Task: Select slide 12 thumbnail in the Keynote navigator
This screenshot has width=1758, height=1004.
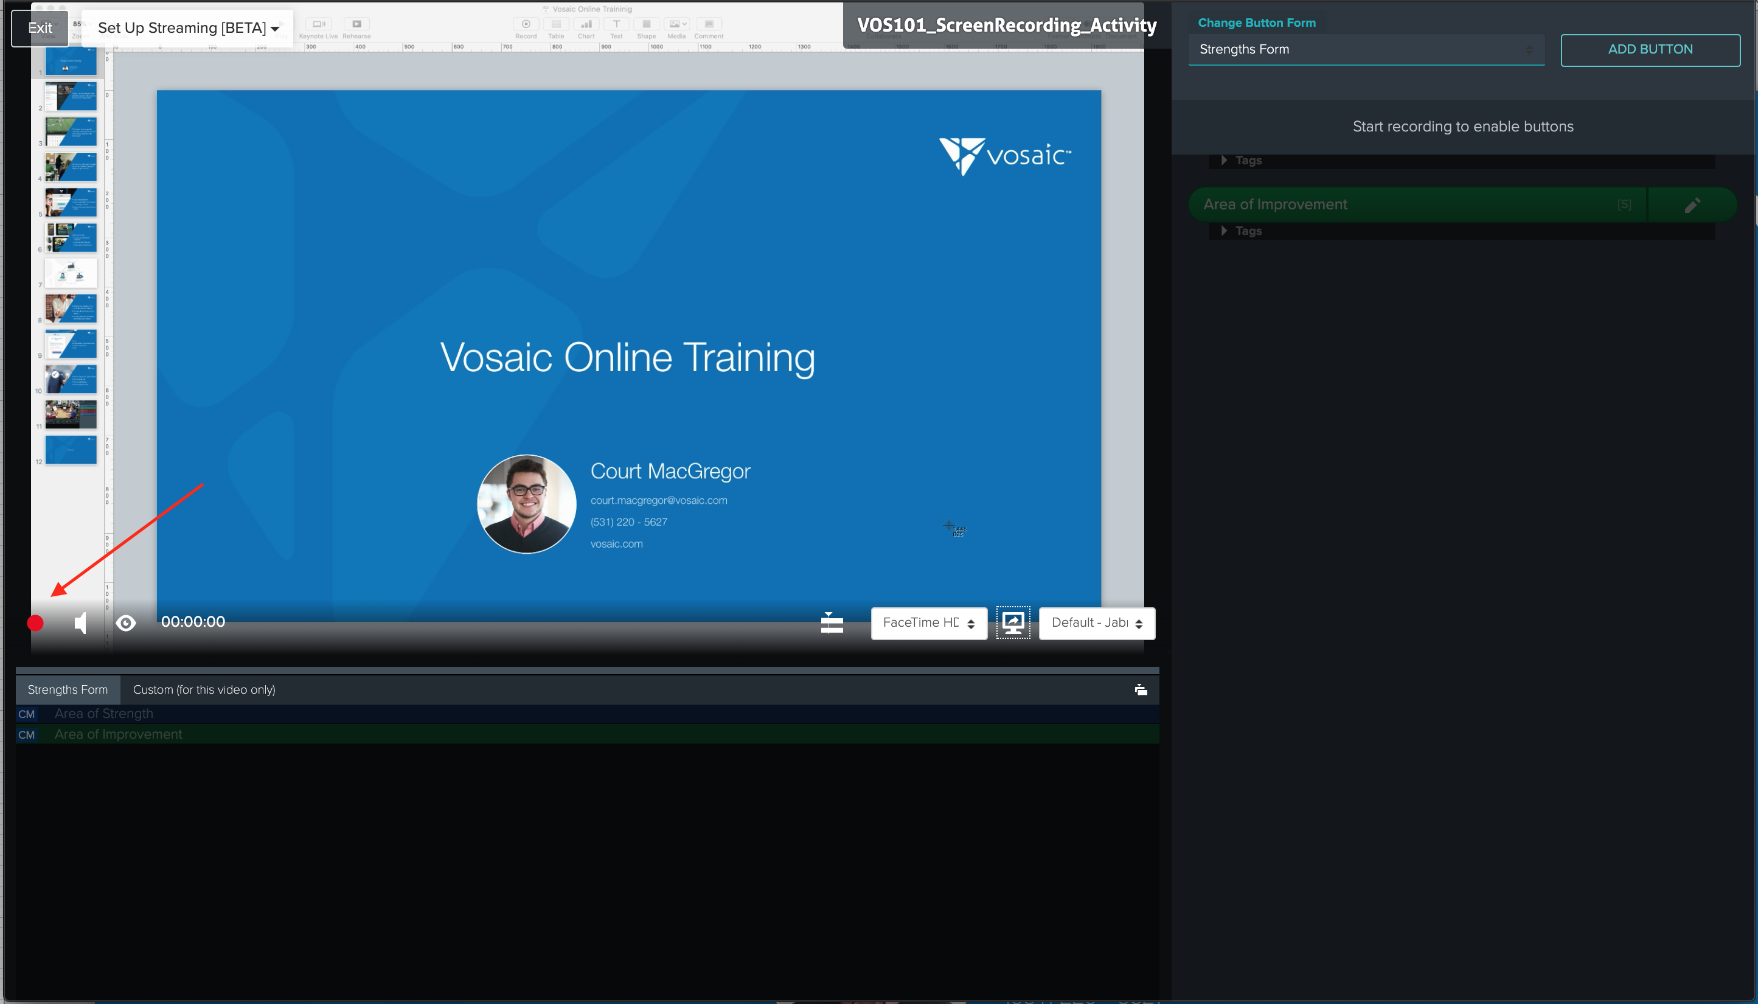Action: pyautogui.click(x=71, y=450)
